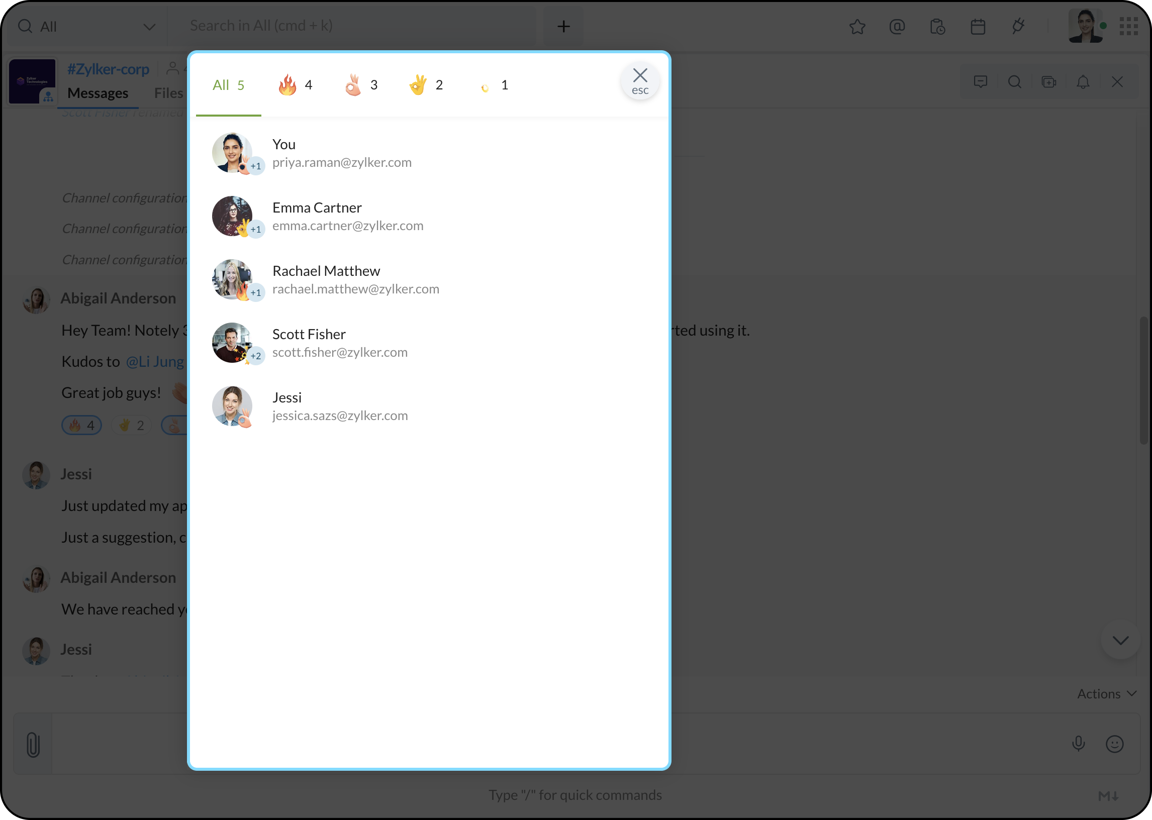Open the #Zylker-corp channel name link
Image resolution: width=1152 pixels, height=820 pixels.
[x=108, y=69]
